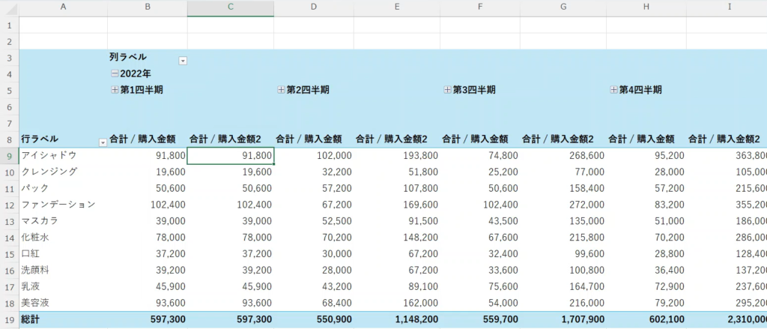Image resolution: width=767 pixels, height=329 pixels.
Task: Expand the 第4四半期 quarter group
Action: click(613, 90)
